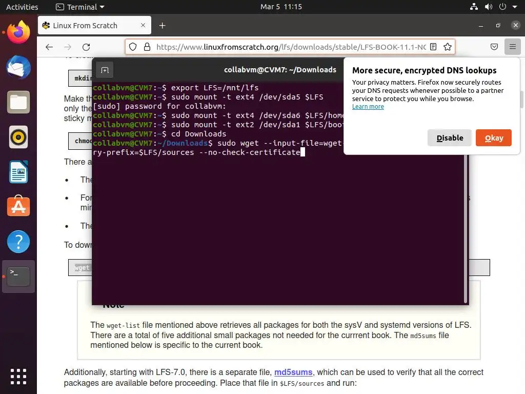
Task: Open the Learn more link
Action: click(368, 107)
